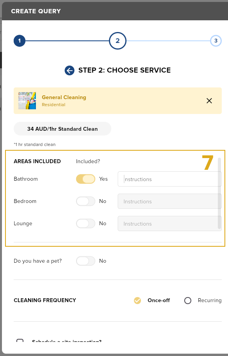The height and width of the screenshot is (356, 228).
Task: Select Once-off cleaning frequency
Action: click(x=137, y=301)
